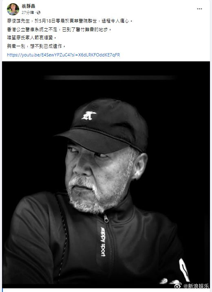Click the jacket zipper pull
The width and height of the screenshot is (212, 292).
106,219
